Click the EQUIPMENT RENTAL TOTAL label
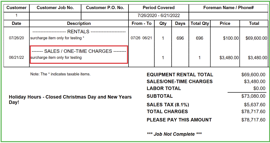The image size is (270, 143). tap(180, 75)
